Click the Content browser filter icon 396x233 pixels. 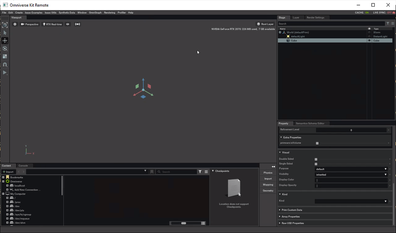click(x=200, y=172)
